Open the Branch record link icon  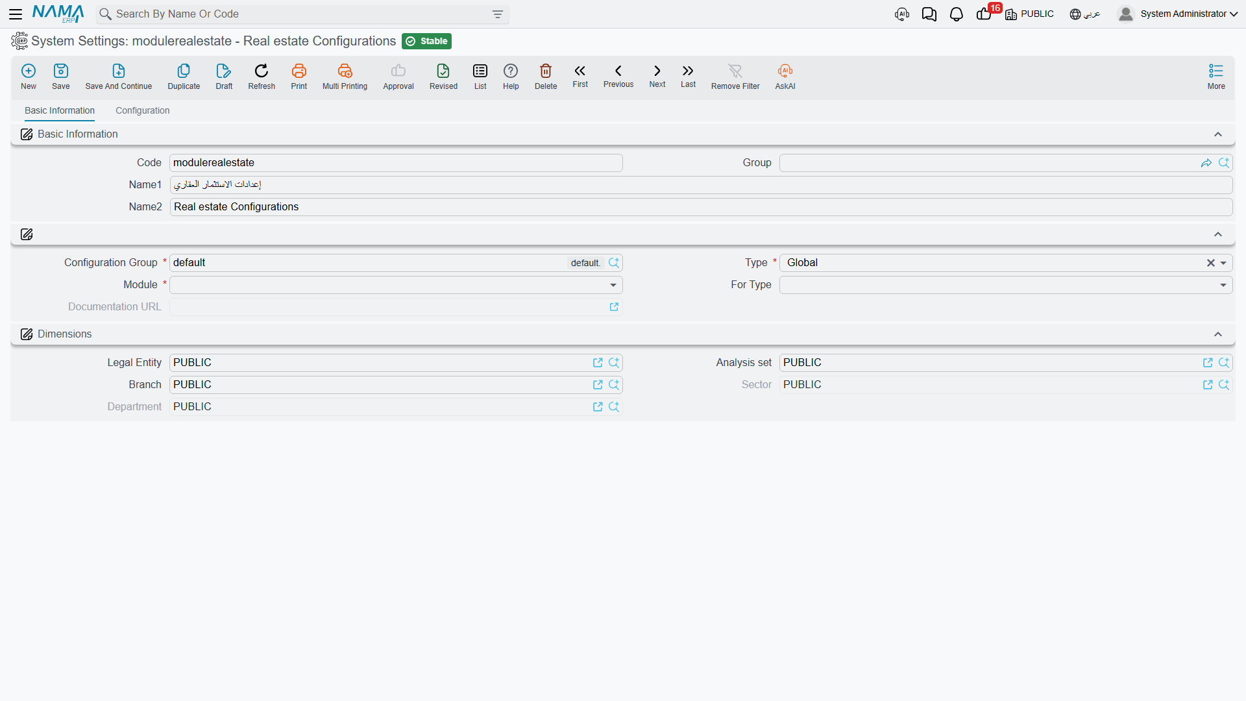pos(598,385)
